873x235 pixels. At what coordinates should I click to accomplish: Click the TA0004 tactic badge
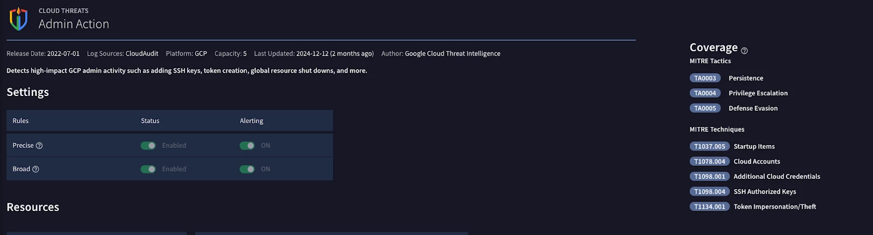pos(705,93)
